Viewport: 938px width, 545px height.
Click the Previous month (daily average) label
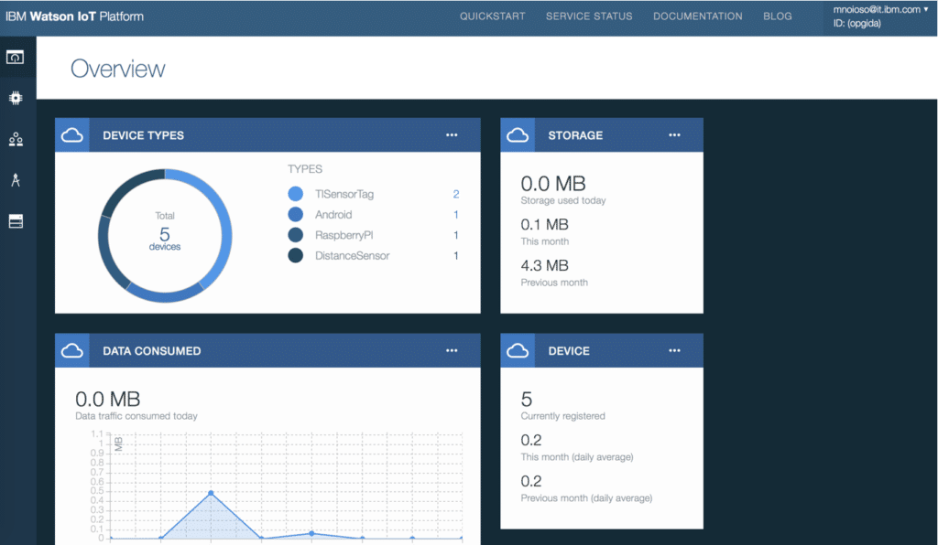point(586,498)
